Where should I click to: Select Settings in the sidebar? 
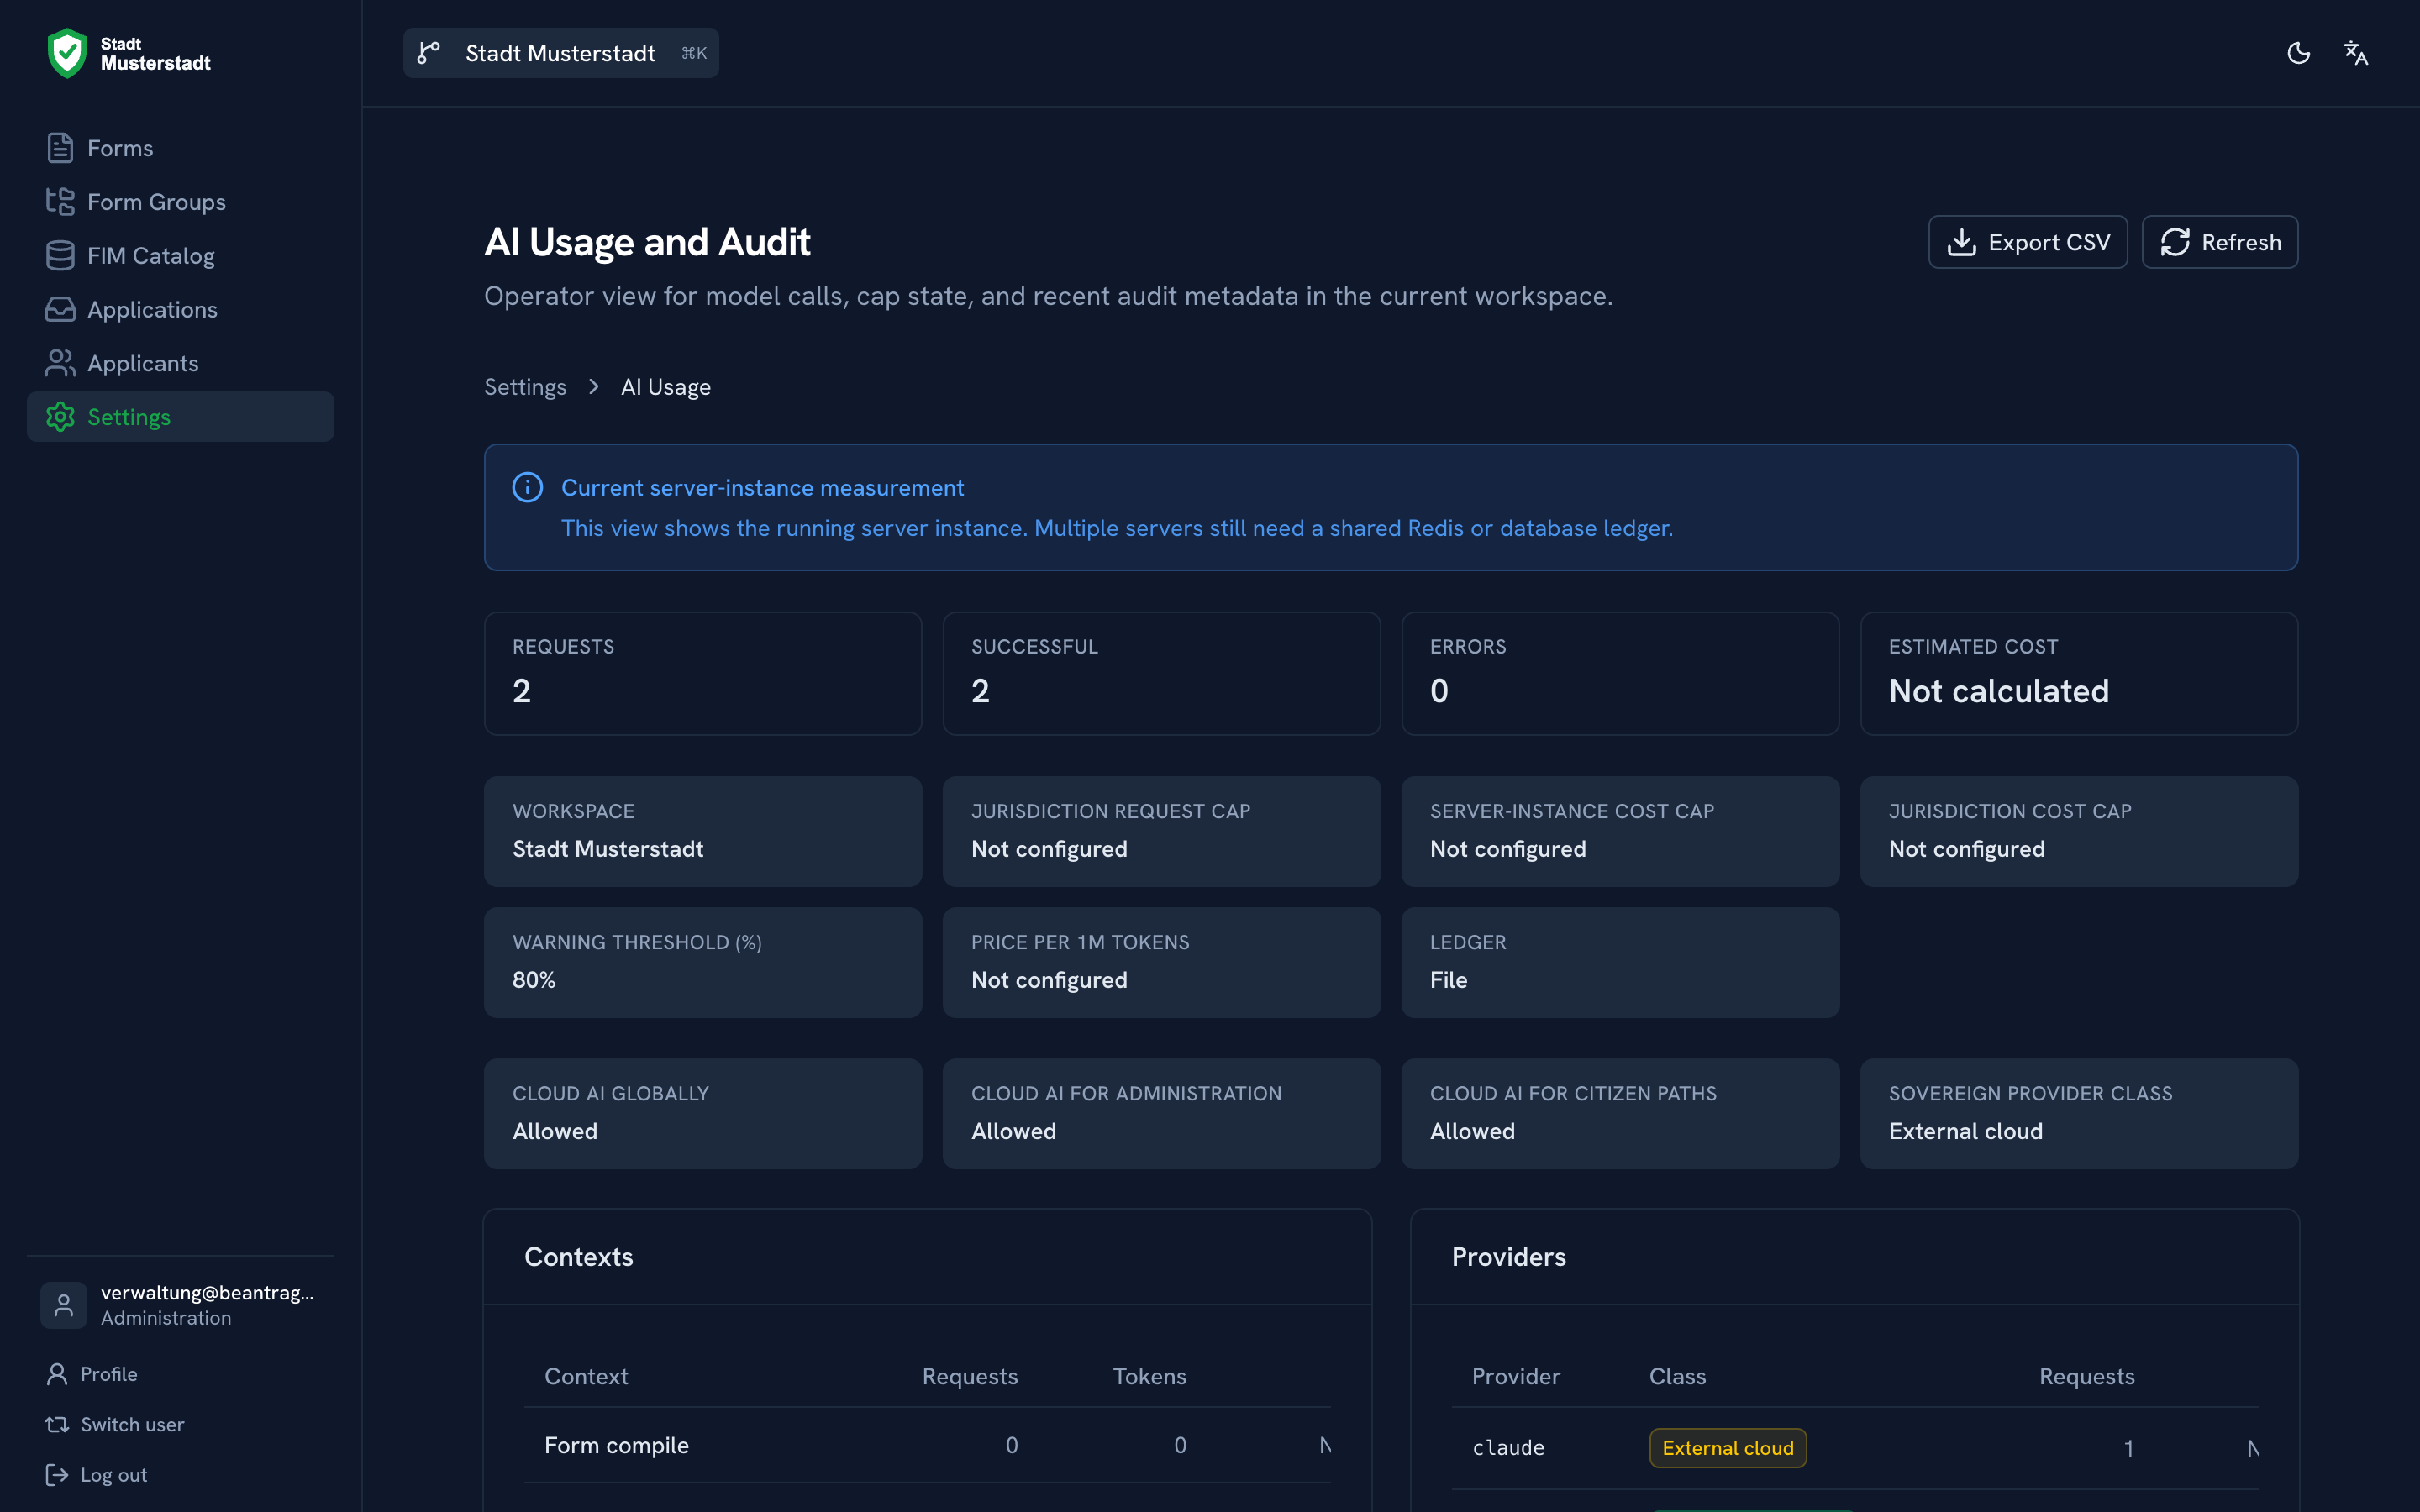point(181,417)
